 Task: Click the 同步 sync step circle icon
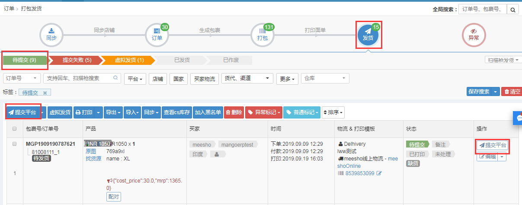coord(51,35)
